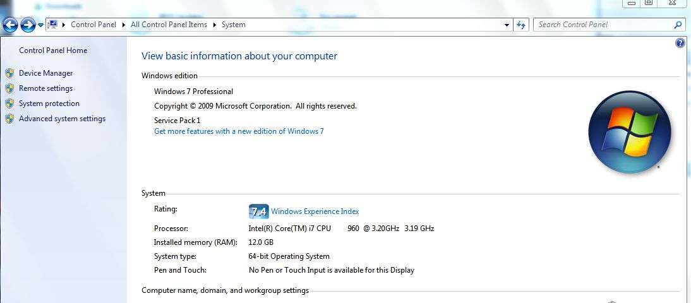Open Advanced system settings link
The image size is (691, 303).
[x=62, y=119]
